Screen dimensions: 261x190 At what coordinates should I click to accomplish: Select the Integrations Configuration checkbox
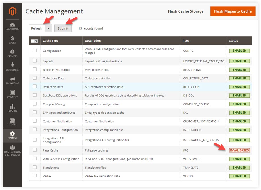35,129
